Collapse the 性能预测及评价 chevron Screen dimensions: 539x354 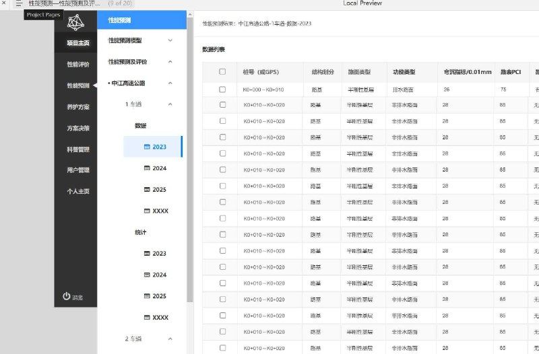(170, 62)
